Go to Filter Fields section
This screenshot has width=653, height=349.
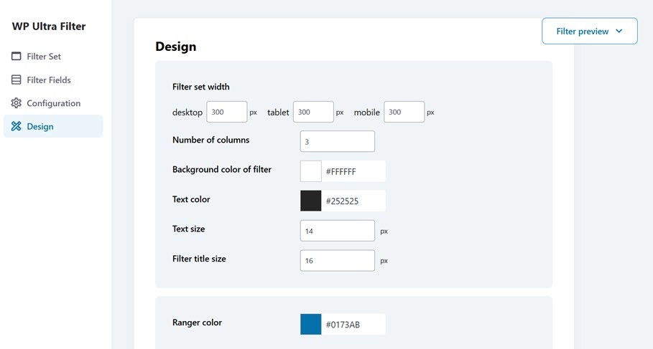pos(49,80)
